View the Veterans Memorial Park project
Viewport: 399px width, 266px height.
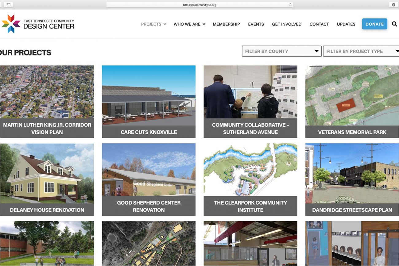(x=352, y=102)
